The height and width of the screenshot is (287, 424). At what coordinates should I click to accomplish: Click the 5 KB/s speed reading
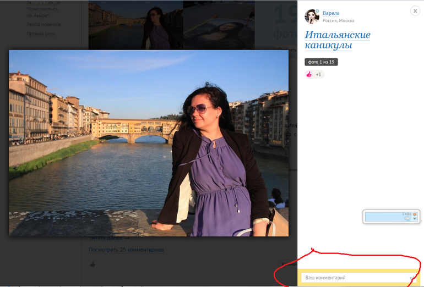(406, 214)
